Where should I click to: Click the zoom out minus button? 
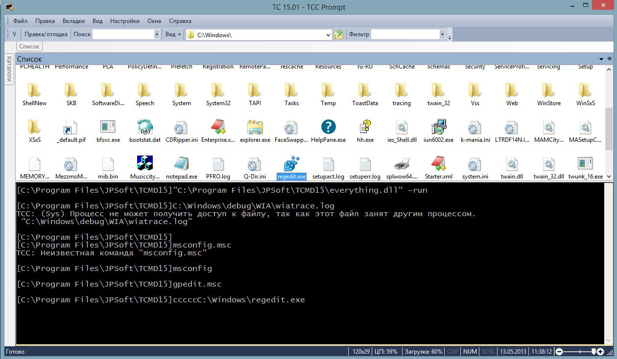click(x=559, y=352)
